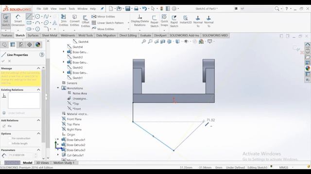Select the Spline sketch tool
The width and height of the screenshot is (311, 174).
tap(46, 16)
